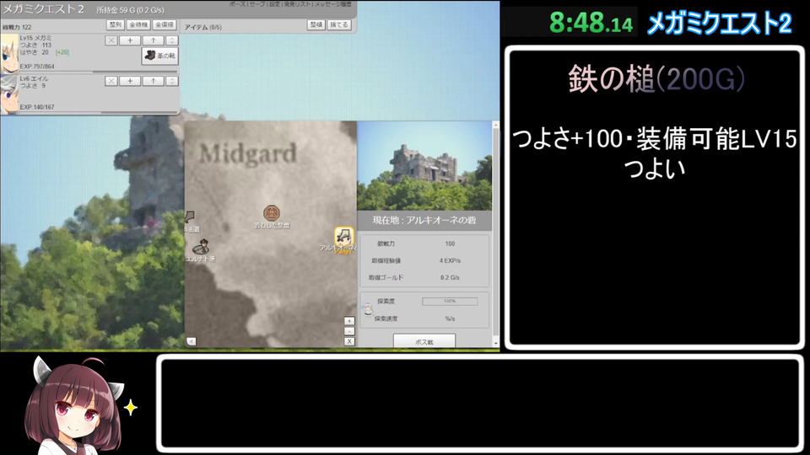Click the 8:48.14 speedrun timer
Viewport: 810px width, 455px height.
[x=591, y=23]
